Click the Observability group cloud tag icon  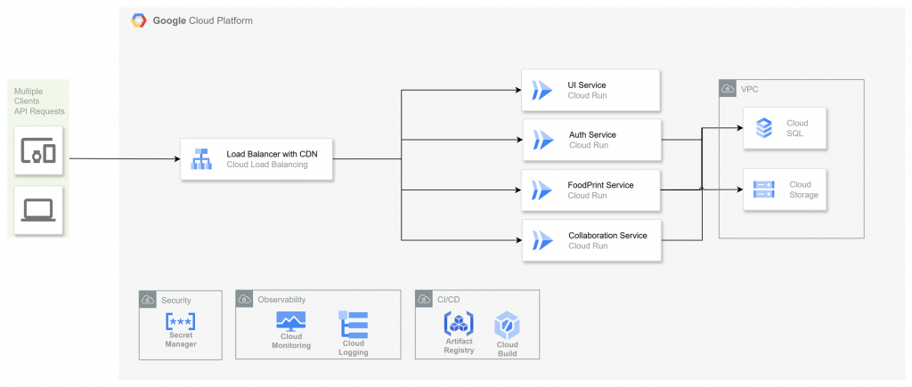tap(244, 299)
